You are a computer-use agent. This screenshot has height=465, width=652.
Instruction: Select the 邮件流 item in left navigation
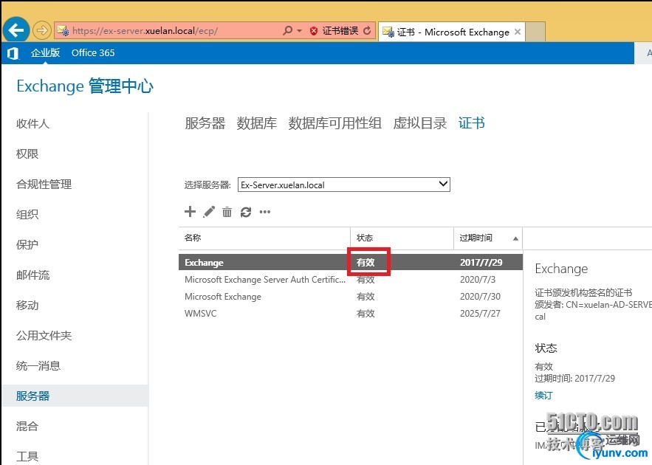[32, 275]
